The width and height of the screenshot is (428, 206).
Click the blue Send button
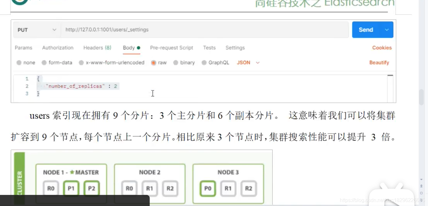point(366,30)
